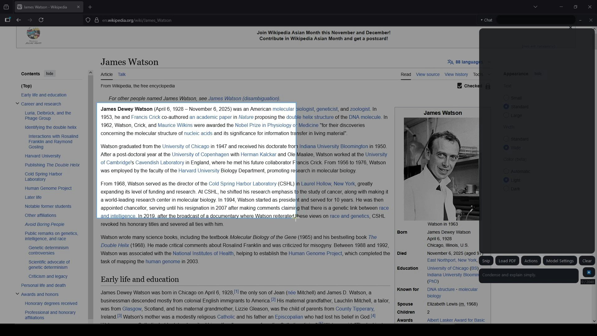Click the padlock icon in address bar
Screen dimensions: 597x336
tap(97, 20)
